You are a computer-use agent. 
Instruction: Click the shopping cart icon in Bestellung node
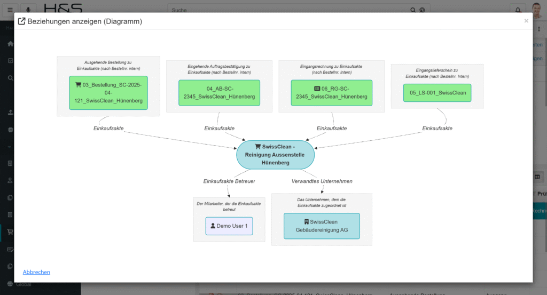click(78, 85)
